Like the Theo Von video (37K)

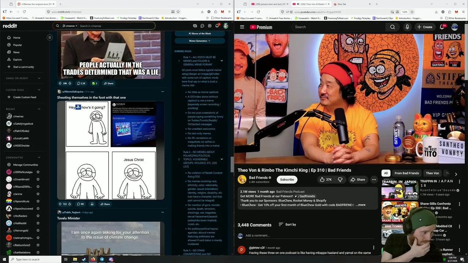click(325, 180)
